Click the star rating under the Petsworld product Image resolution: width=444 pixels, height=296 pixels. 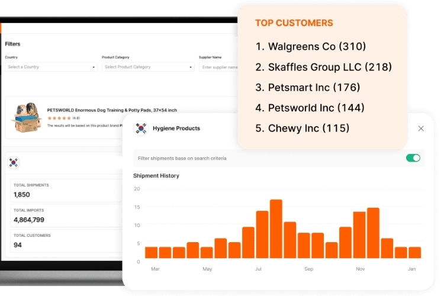pos(59,118)
